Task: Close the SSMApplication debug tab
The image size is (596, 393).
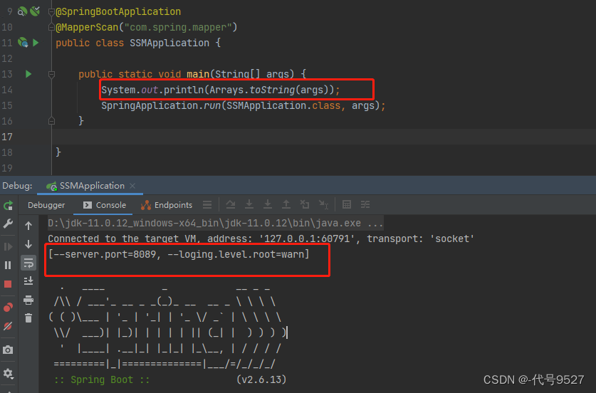Action: pos(132,186)
